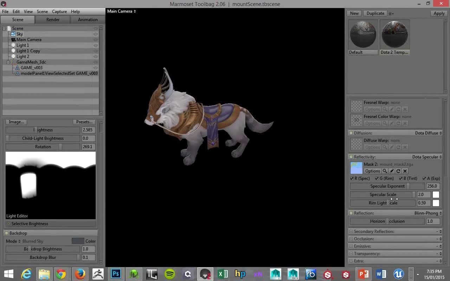Image resolution: width=450 pixels, height=281 pixels.
Task: Click the New material button
Action: pos(354,13)
